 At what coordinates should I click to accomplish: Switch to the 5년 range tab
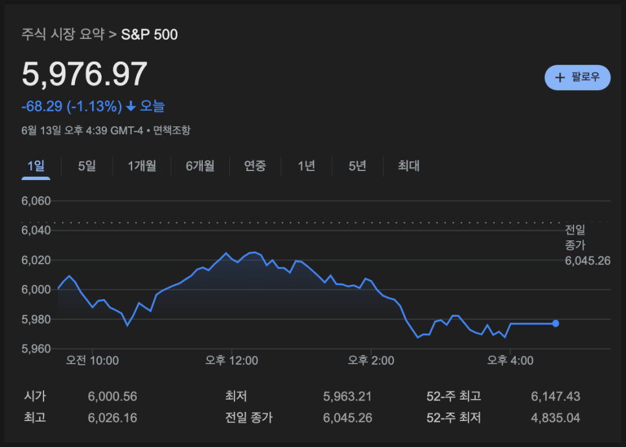click(x=357, y=166)
